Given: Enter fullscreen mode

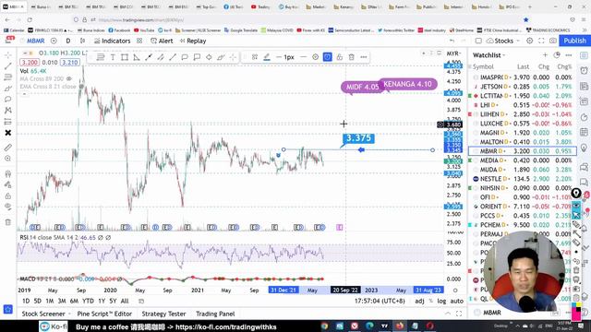Looking at the screenshot, I should [541, 41].
